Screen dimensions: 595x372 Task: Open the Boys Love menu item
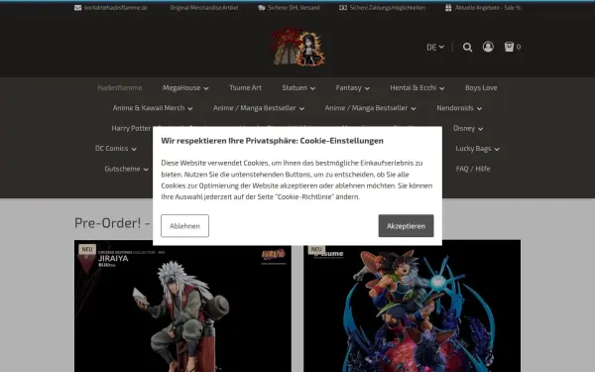481,87
